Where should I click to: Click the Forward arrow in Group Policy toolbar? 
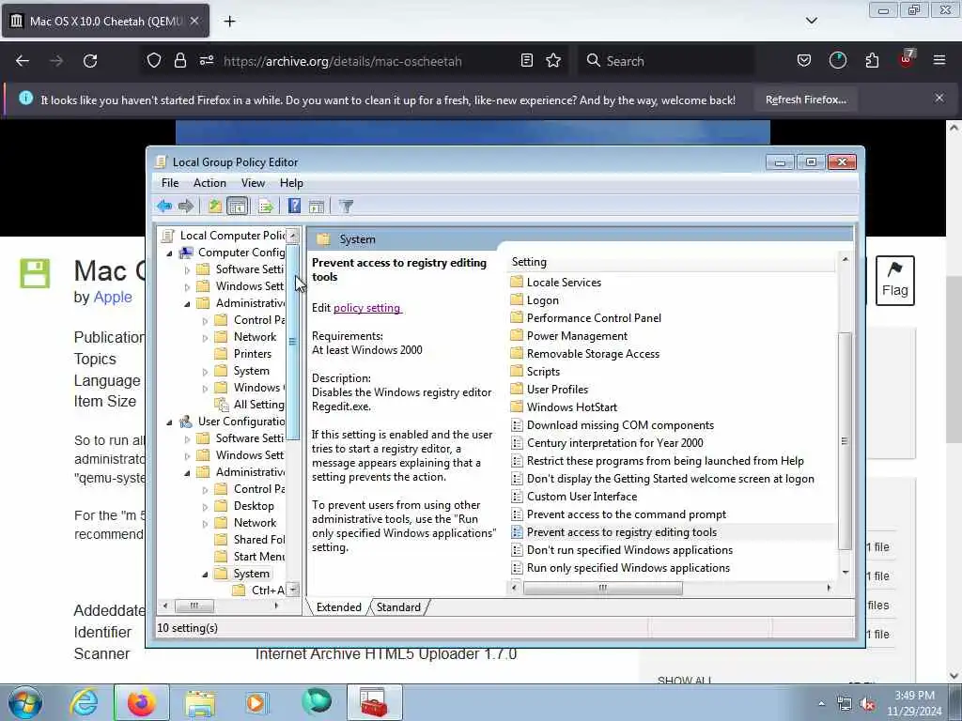[x=186, y=206]
